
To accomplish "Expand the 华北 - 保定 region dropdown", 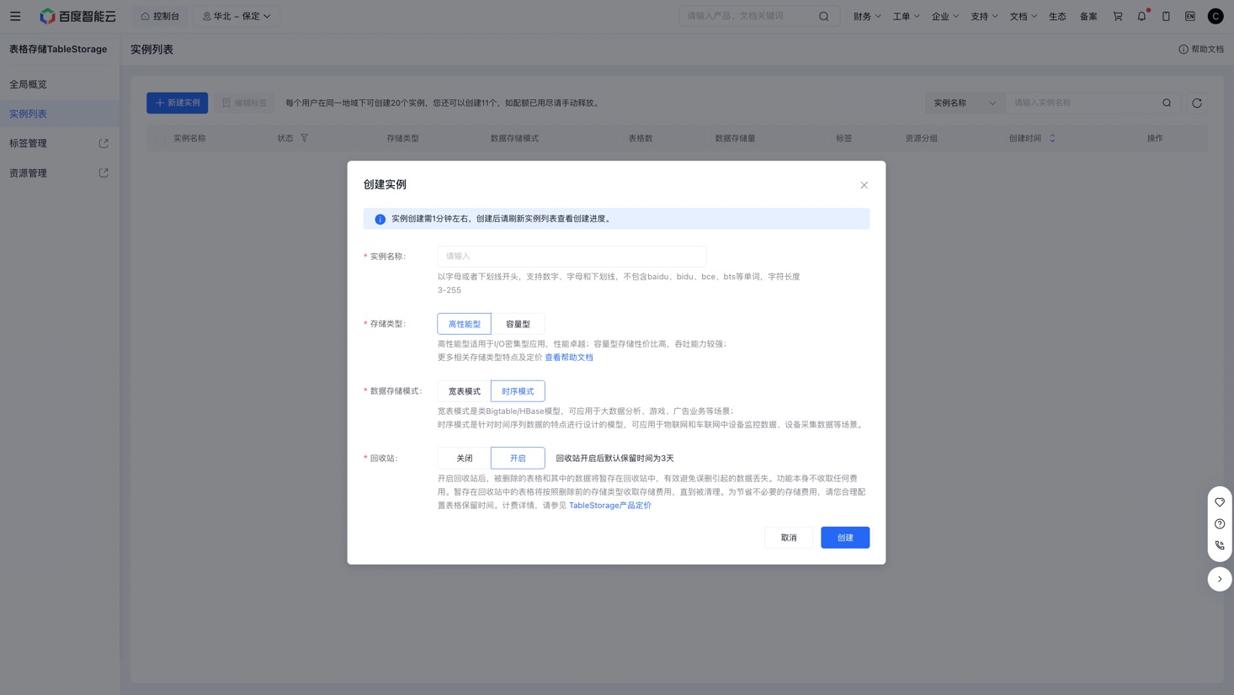I will (x=237, y=16).
